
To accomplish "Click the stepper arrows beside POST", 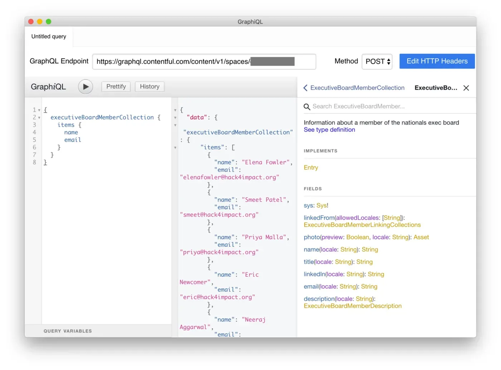I will (x=388, y=61).
